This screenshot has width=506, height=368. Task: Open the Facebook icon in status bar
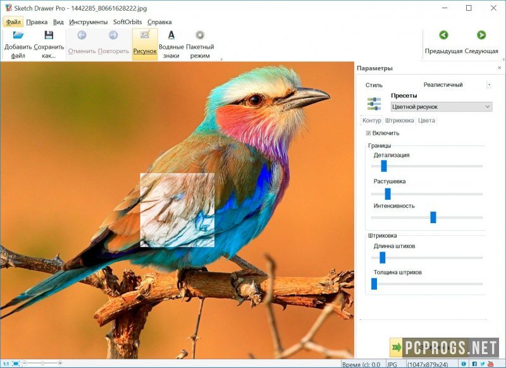tap(474, 364)
